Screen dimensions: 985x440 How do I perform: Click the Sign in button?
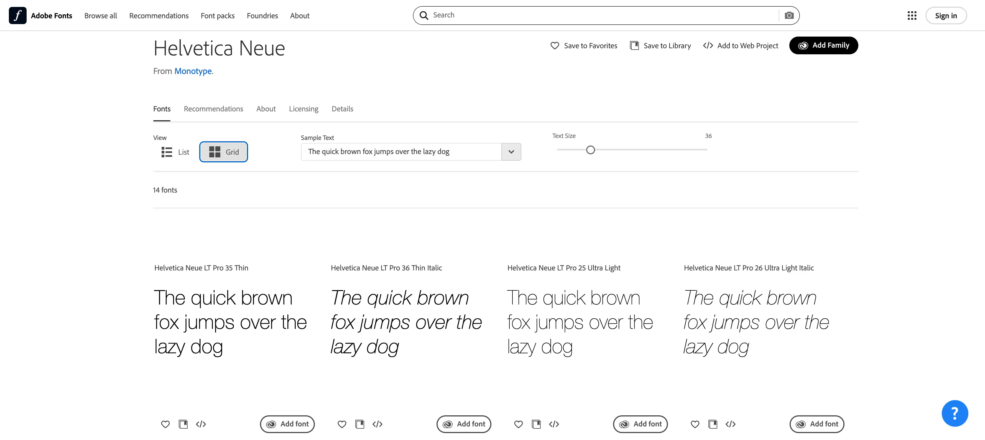tap(946, 16)
